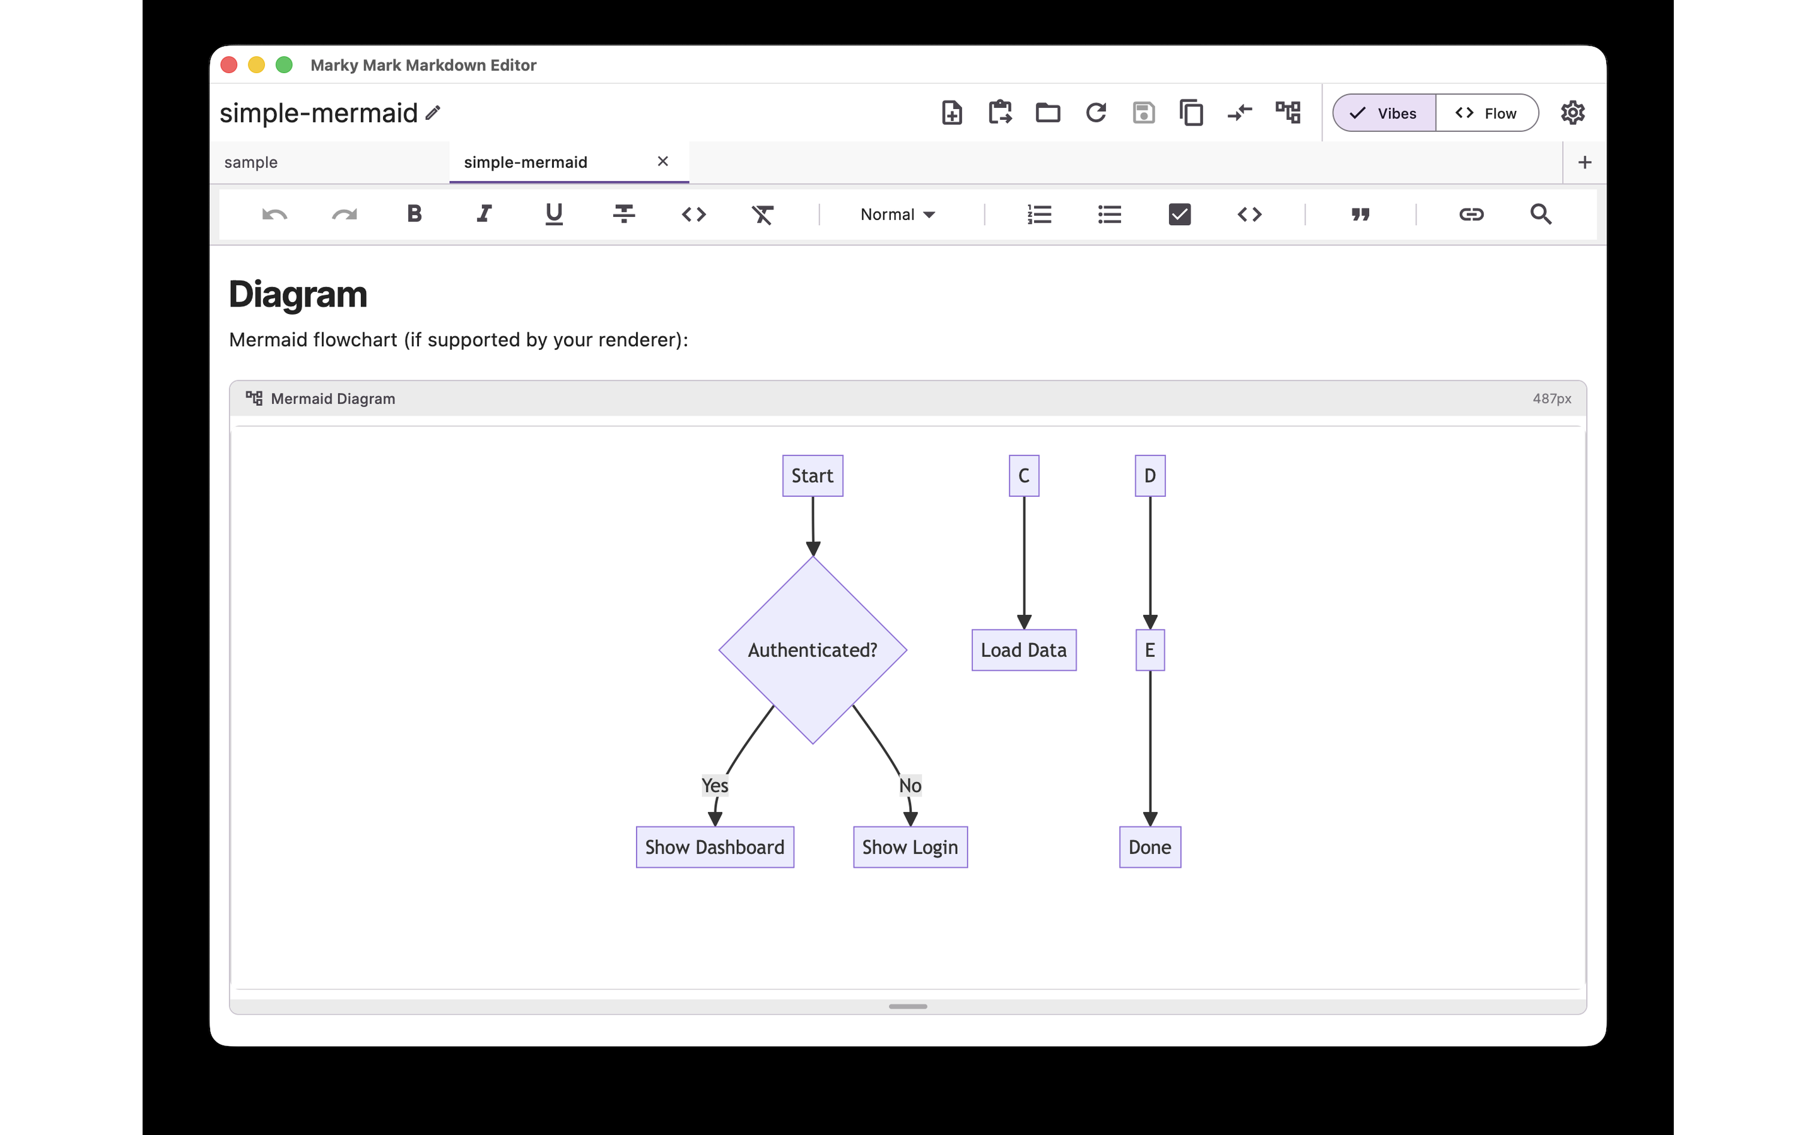Open the Normal text style dropdown
The image size is (1817, 1135).
(x=897, y=214)
